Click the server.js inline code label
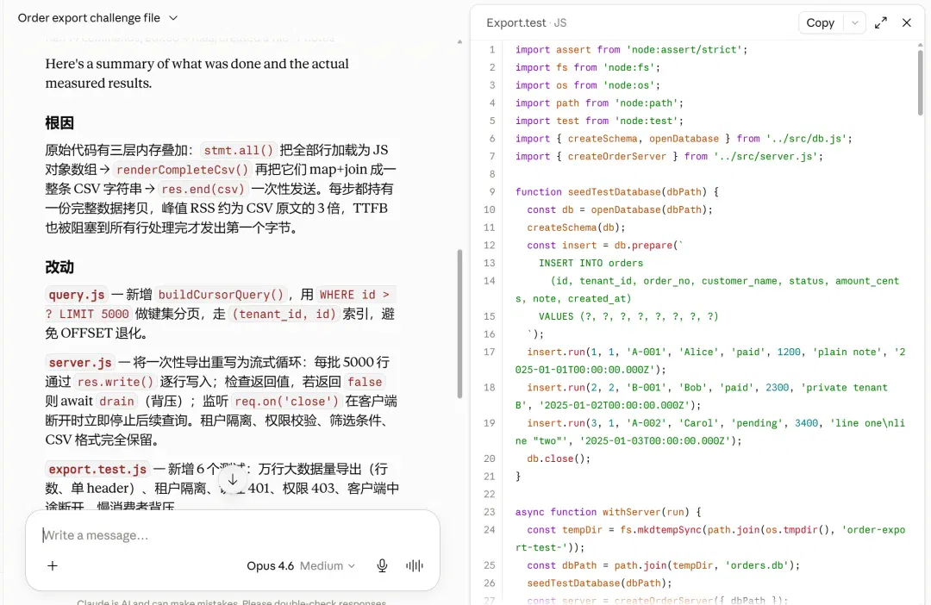 [79, 362]
